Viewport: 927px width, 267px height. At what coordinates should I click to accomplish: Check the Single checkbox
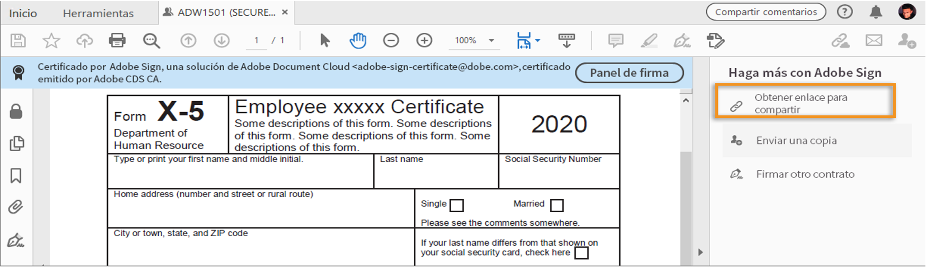(x=457, y=205)
